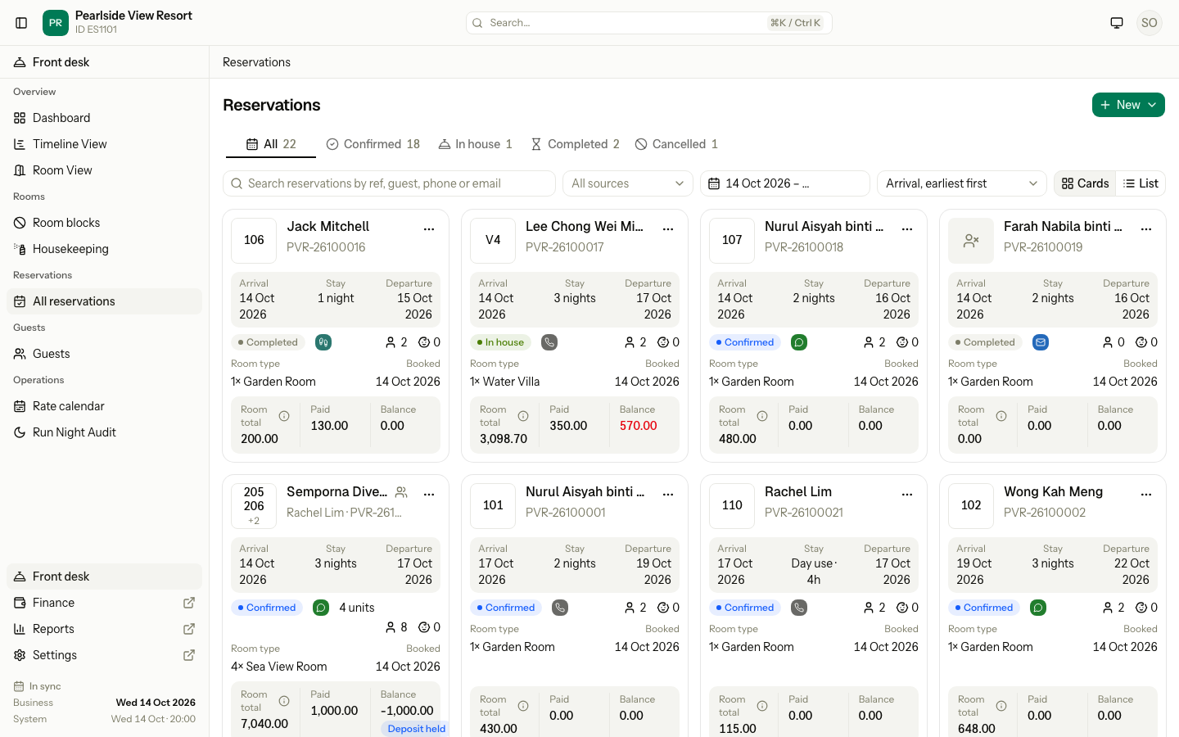Image resolution: width=1179 pixels, height=737 pixels.
Task: Open the Arrival, earliest first sort dropdown
Action: (x=962, y=183)
